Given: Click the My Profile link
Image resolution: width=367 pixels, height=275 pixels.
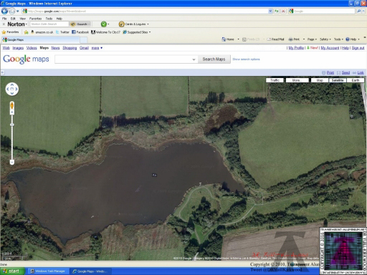Looking at the screenshot, I should 296,48.
